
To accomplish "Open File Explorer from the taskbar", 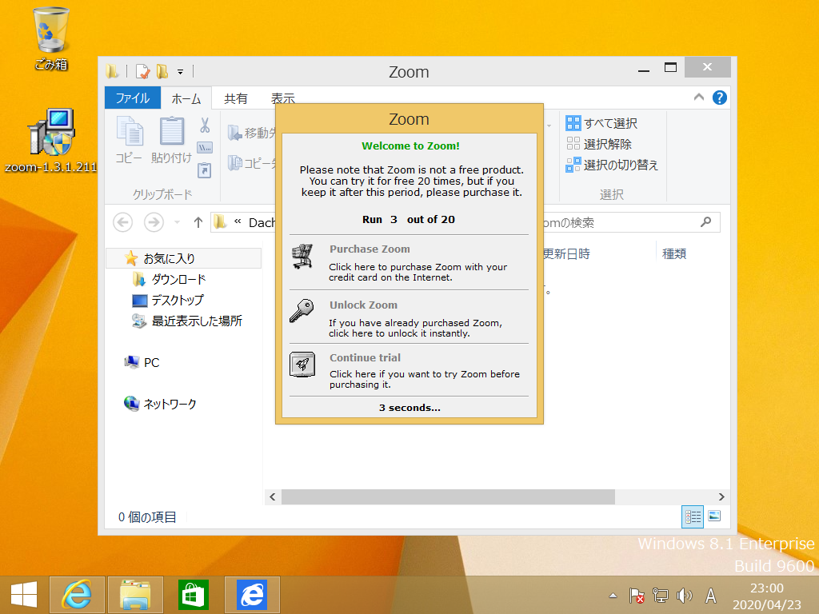I will point(135,595).
